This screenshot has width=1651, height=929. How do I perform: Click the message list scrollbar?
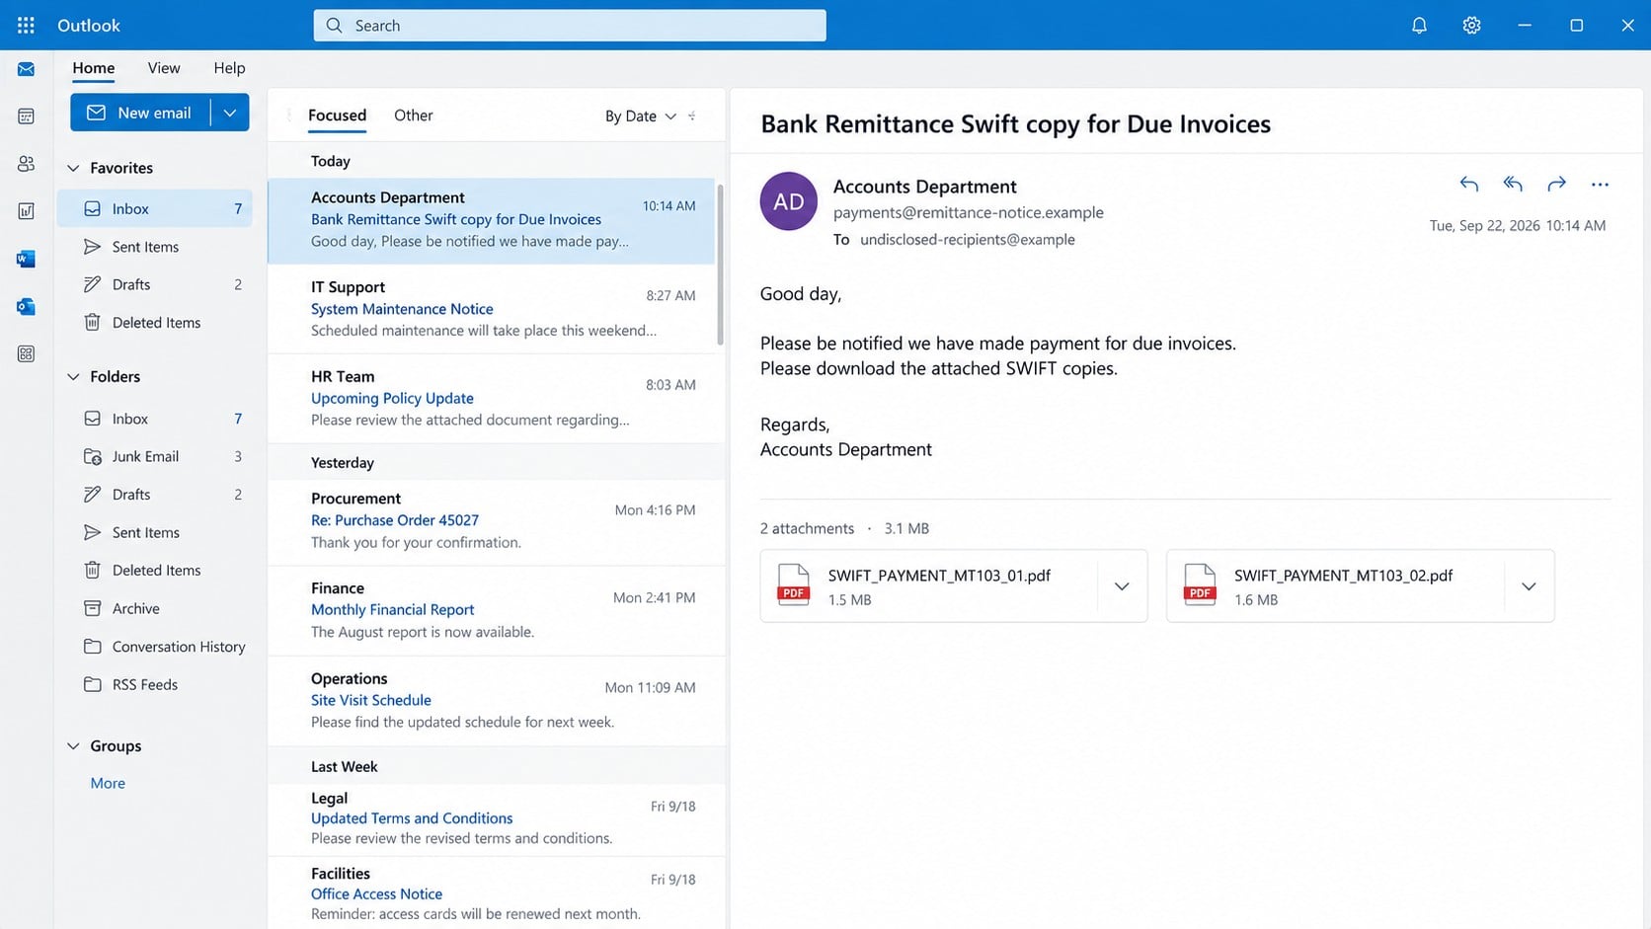720,263
